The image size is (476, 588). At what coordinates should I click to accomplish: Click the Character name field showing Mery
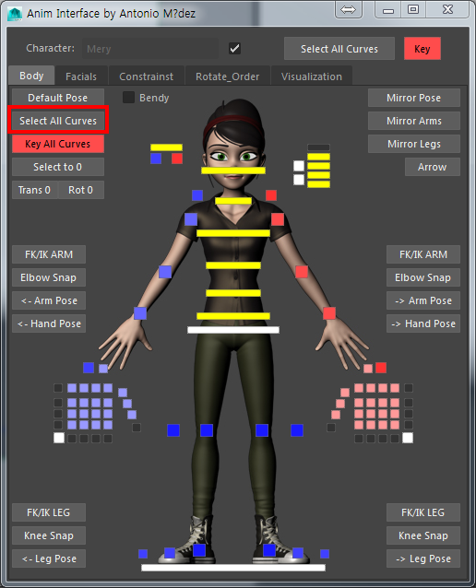tap(150, 49)
